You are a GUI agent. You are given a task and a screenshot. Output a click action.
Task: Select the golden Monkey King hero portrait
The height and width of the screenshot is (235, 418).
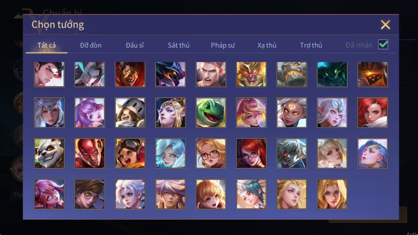tap(251, 74)
